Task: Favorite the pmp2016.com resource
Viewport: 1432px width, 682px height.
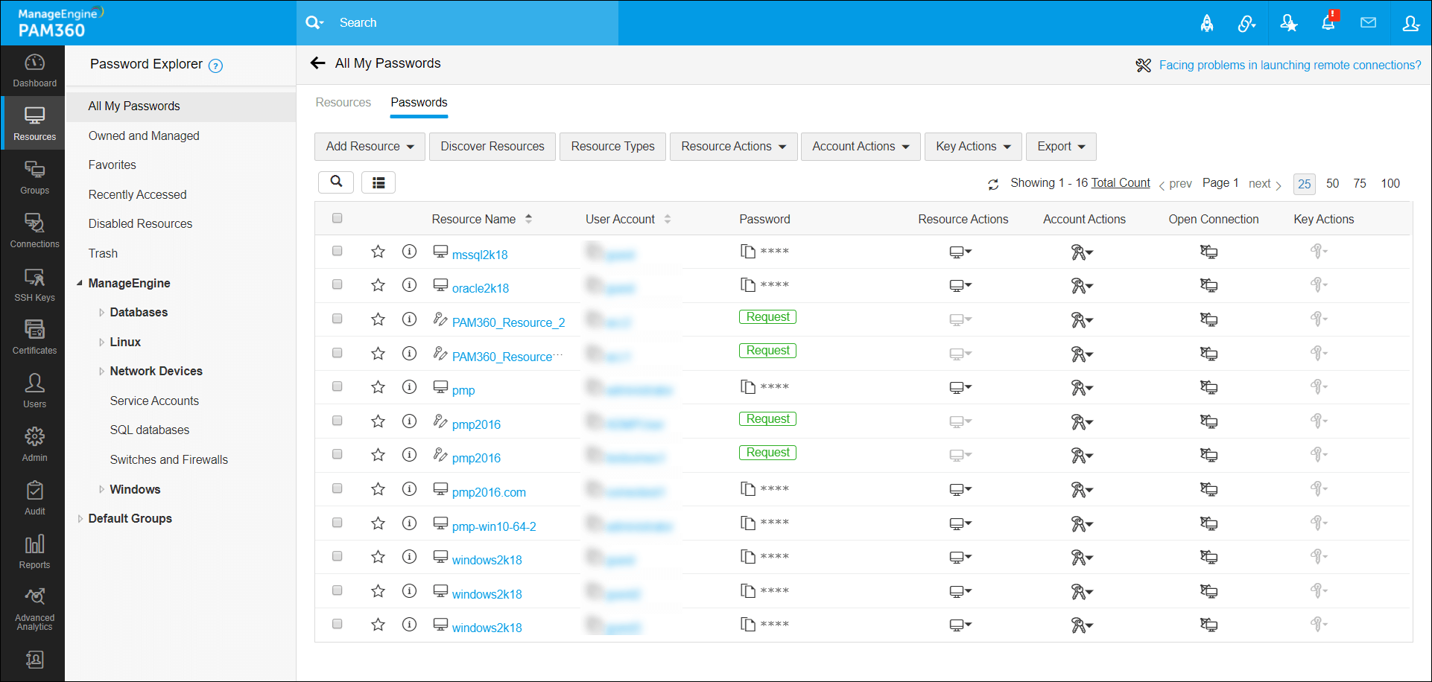Action: (x=378, y=489)
